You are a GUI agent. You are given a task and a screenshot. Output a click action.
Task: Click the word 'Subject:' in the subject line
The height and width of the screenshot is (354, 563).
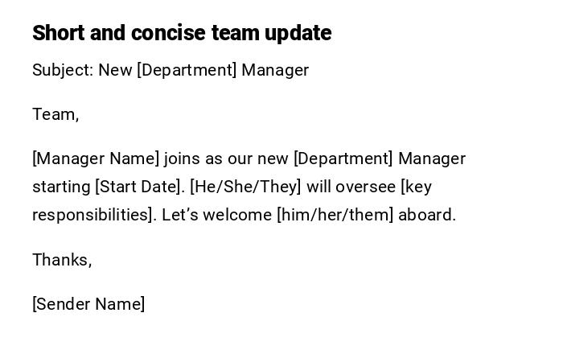[x=63, y=70]
